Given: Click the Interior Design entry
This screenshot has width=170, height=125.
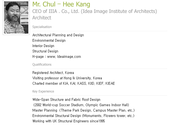Looking at the screenshot, I should 43,46.
